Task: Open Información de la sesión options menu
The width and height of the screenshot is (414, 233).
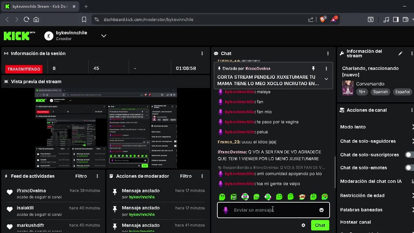Action: 202,53
